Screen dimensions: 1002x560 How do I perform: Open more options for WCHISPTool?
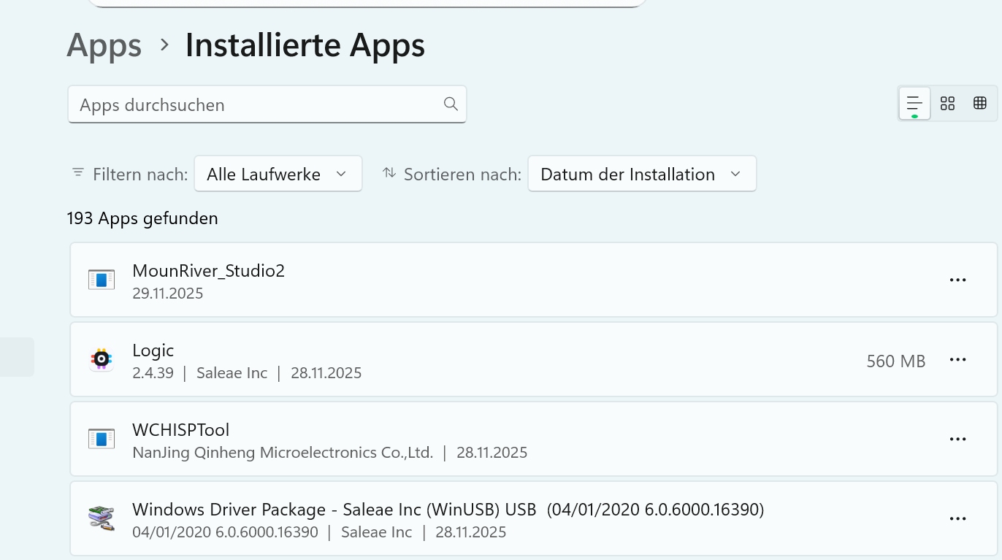point(957,440)
